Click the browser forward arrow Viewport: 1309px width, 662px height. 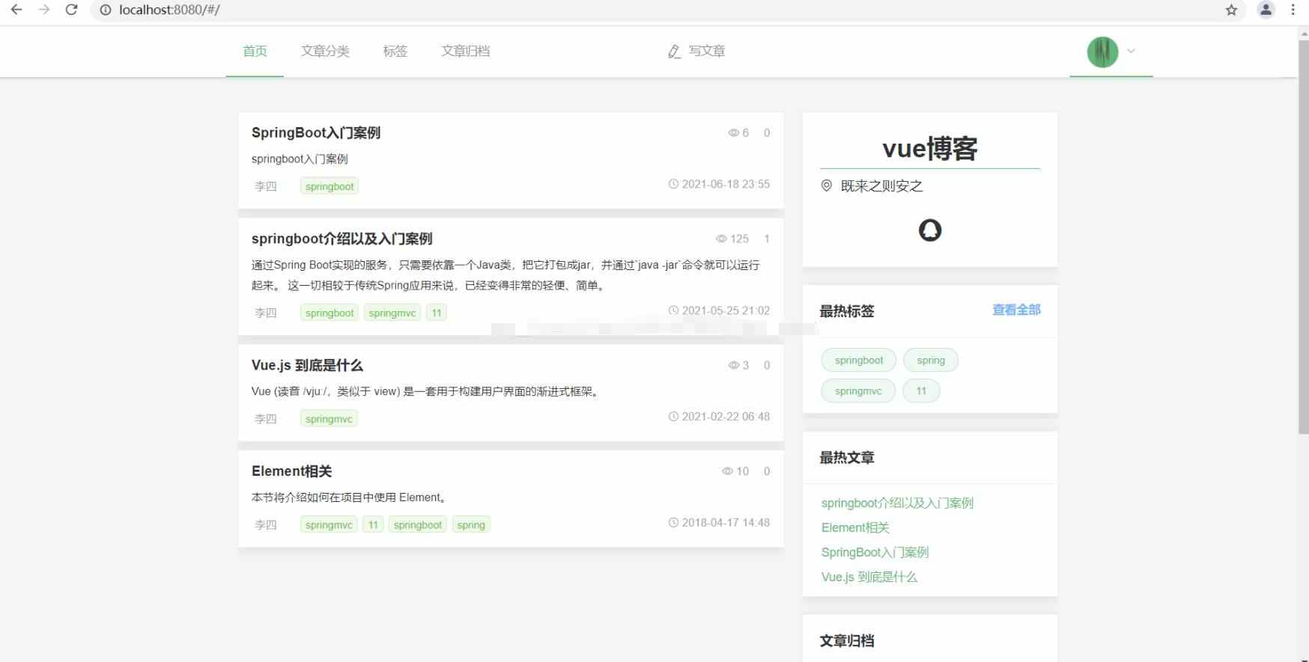coord(44,10)
